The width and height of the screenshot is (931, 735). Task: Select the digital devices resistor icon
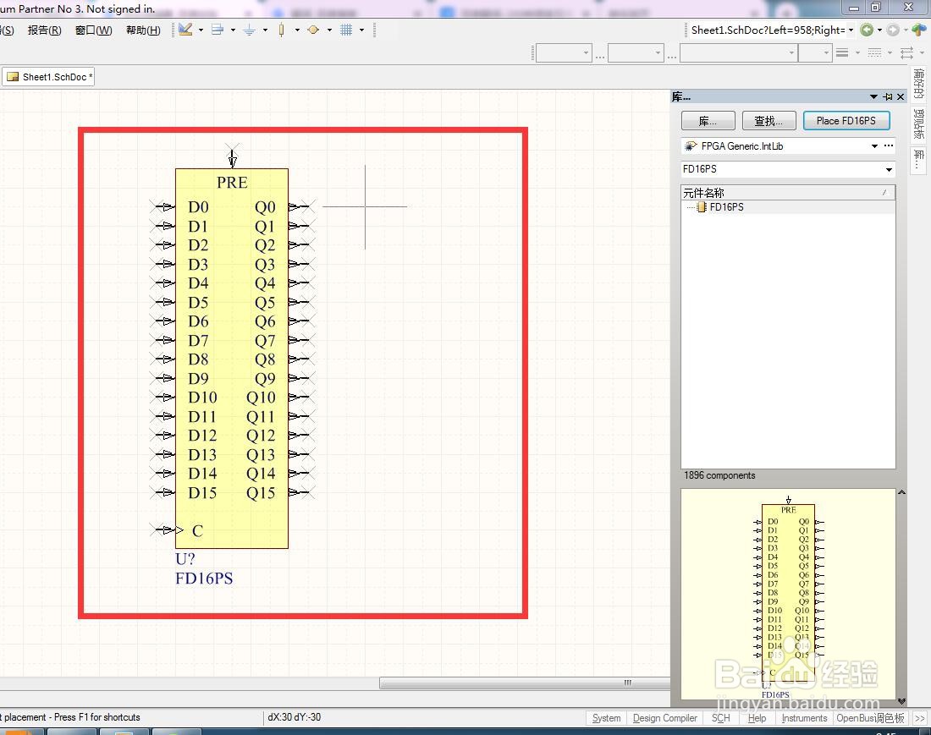pos(282,30)
